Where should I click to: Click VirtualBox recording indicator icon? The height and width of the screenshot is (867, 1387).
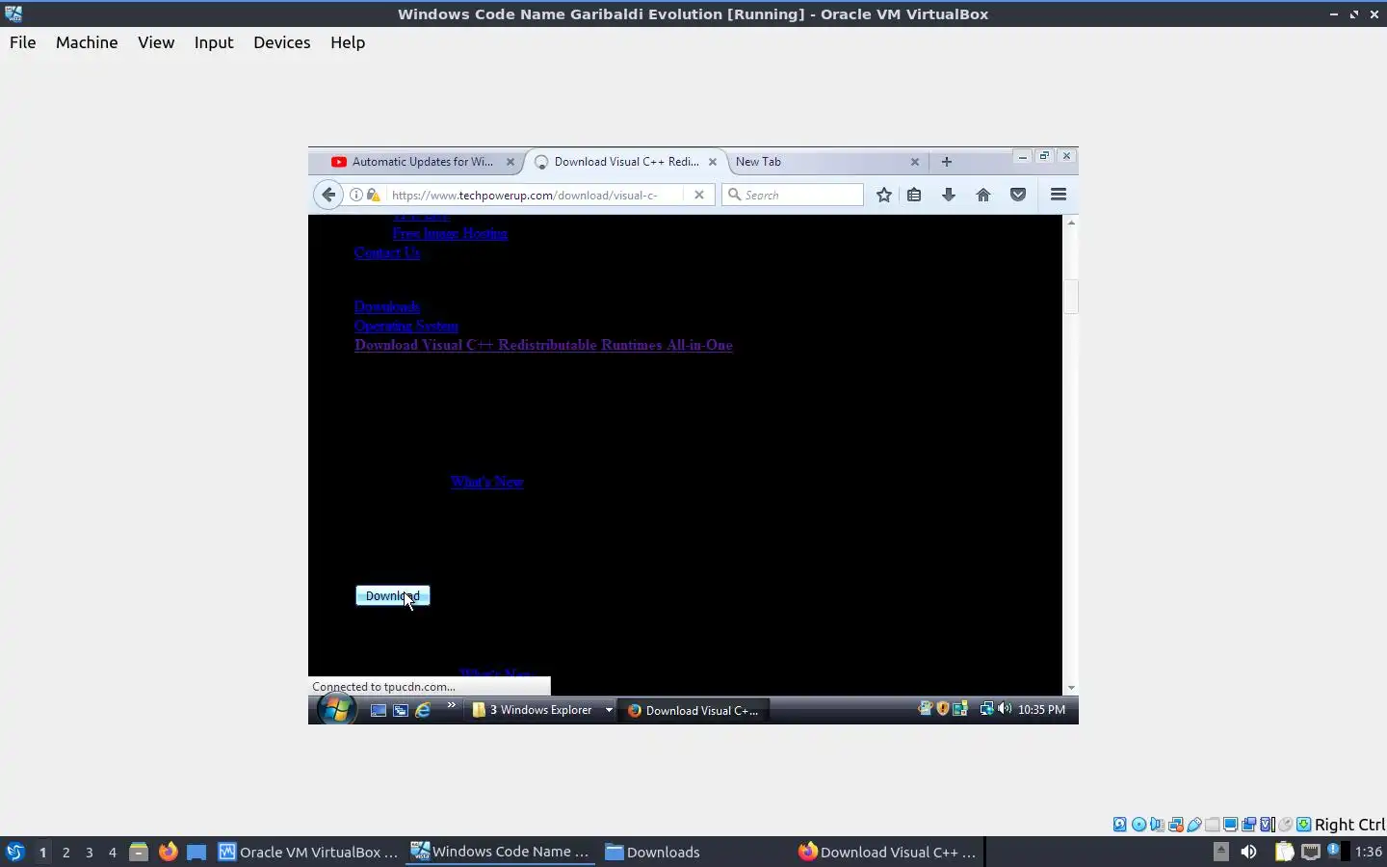(x=1248, y=825)
